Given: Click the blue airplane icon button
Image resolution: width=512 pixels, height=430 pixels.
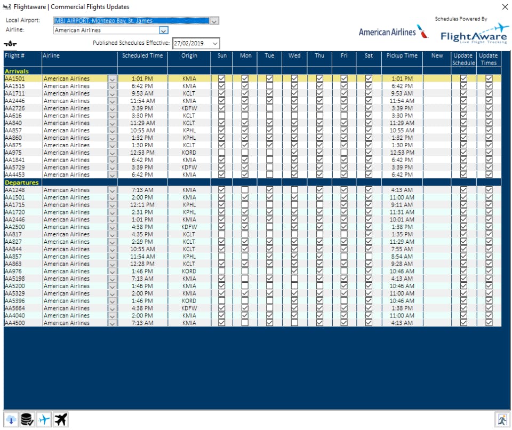Looking at the screenshot, I should [x=44, y=419].
